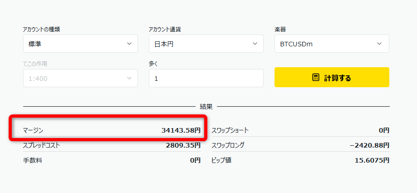Click the calculator icon on the yellow button

(x=316, y=78)
